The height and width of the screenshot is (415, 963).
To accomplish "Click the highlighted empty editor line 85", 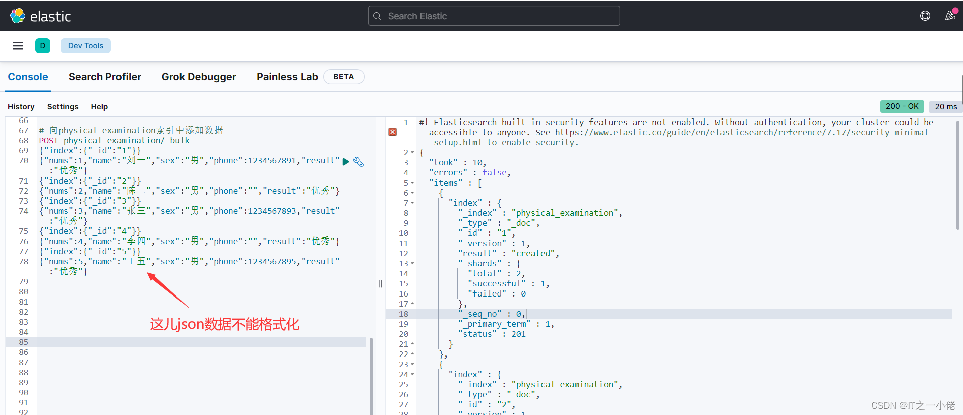I will 201,342.
